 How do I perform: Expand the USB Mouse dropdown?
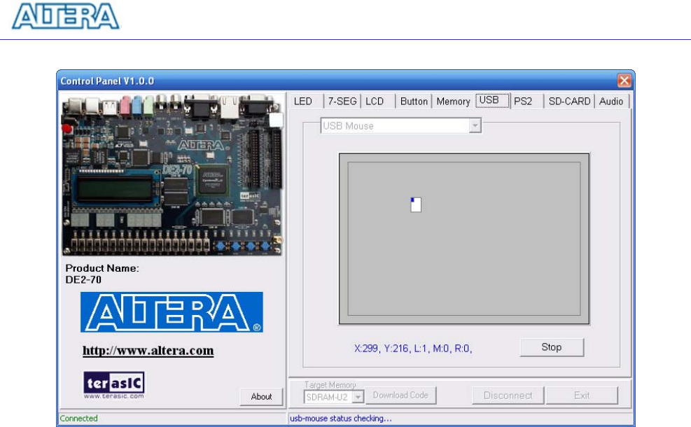475,126
